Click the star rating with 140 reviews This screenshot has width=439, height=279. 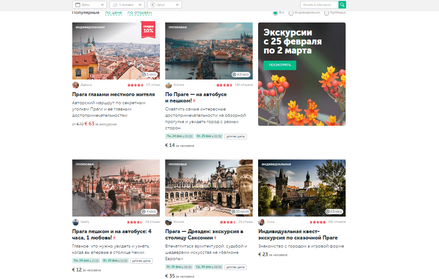pyautogui.click(x=224, y=85)
